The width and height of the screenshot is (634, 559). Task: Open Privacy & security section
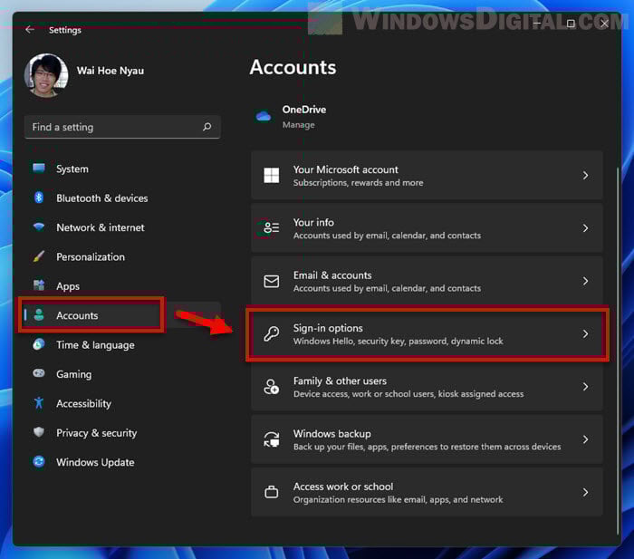point(121,433)
